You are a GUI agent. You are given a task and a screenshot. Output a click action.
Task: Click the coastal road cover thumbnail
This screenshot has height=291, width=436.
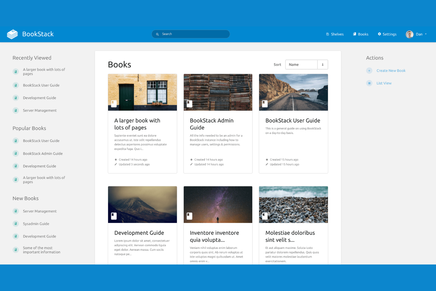(x=293, y=92)
